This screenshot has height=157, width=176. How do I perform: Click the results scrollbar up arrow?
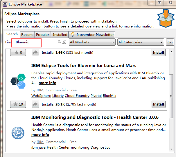(171, 52)
